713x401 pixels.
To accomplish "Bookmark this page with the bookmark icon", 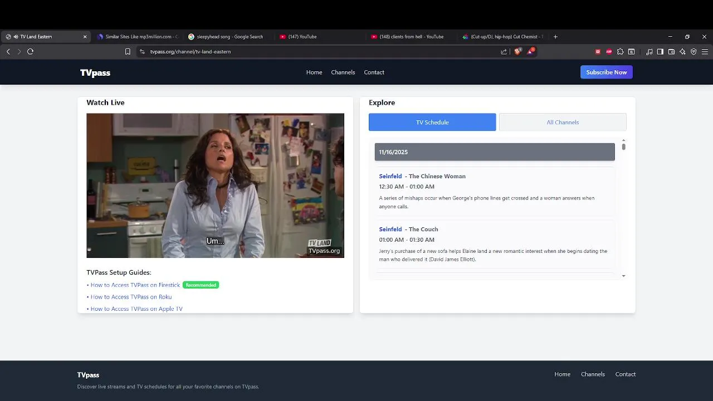I will tap(128, 51).
